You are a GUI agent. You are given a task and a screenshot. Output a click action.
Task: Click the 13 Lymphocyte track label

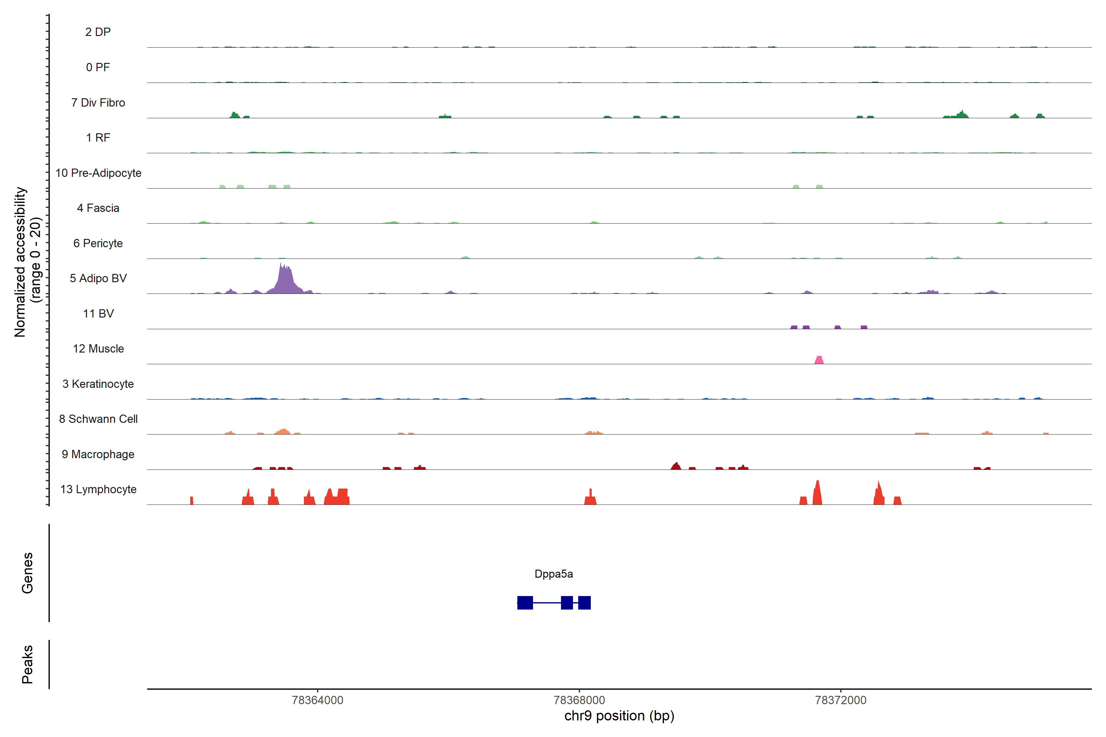coord(98,489)
